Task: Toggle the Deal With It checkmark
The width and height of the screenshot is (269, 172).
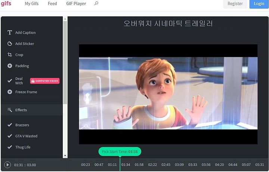Action: click(10, 81)
